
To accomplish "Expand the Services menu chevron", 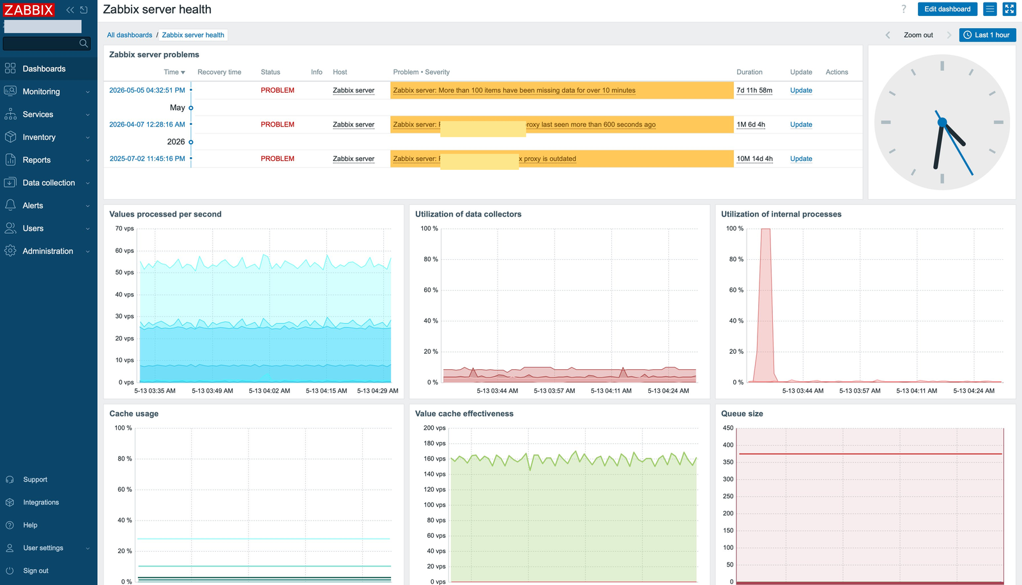I will click(88, 115).
